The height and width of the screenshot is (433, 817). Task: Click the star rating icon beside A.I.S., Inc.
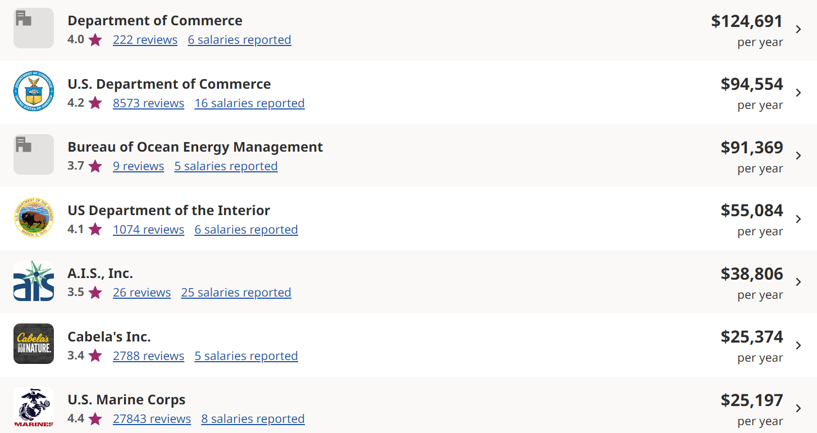tap(95, 293)
